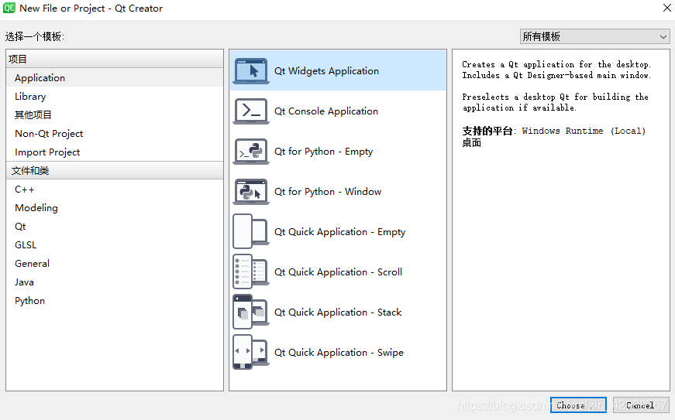Select the 其他项目 category

point(115,114)
